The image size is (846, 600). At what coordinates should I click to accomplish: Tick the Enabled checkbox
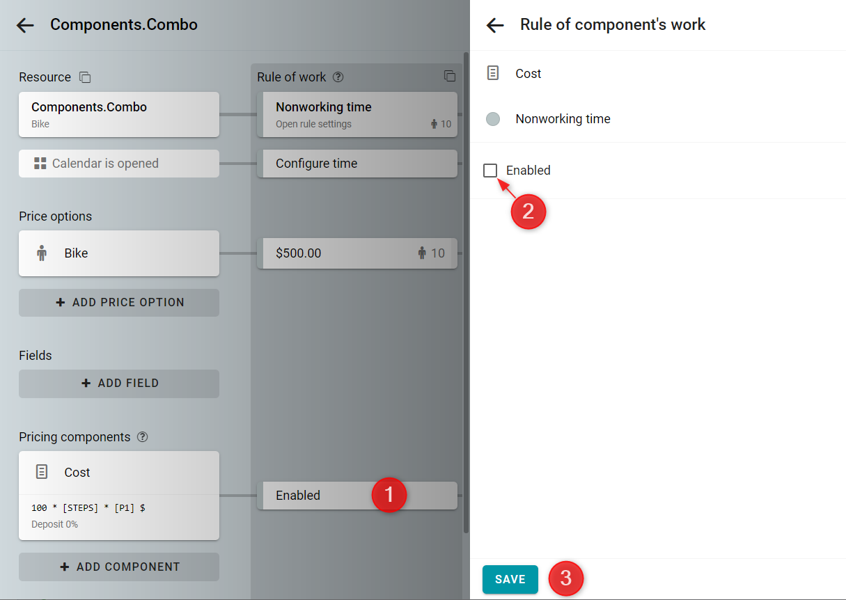pos(490,170)
